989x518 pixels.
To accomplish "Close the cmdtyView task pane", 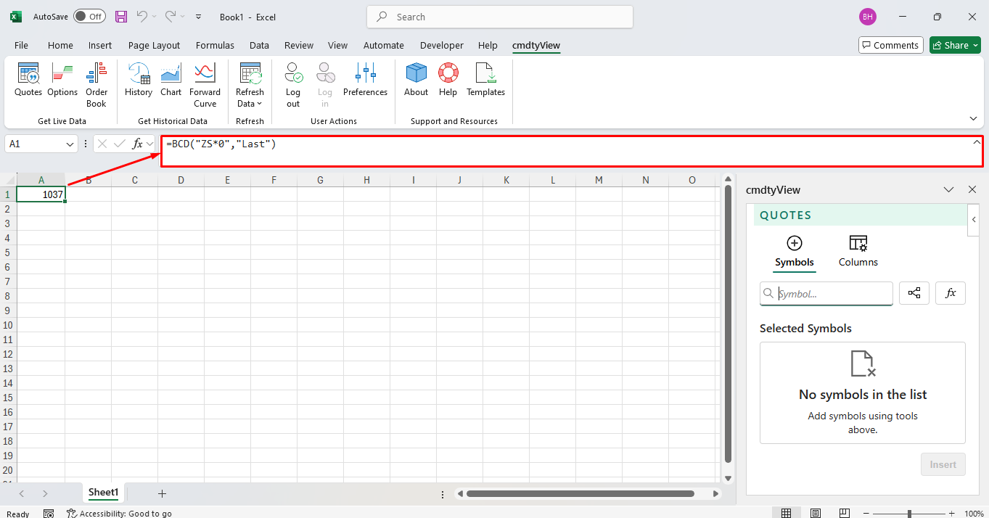I will tap(972, 189).
